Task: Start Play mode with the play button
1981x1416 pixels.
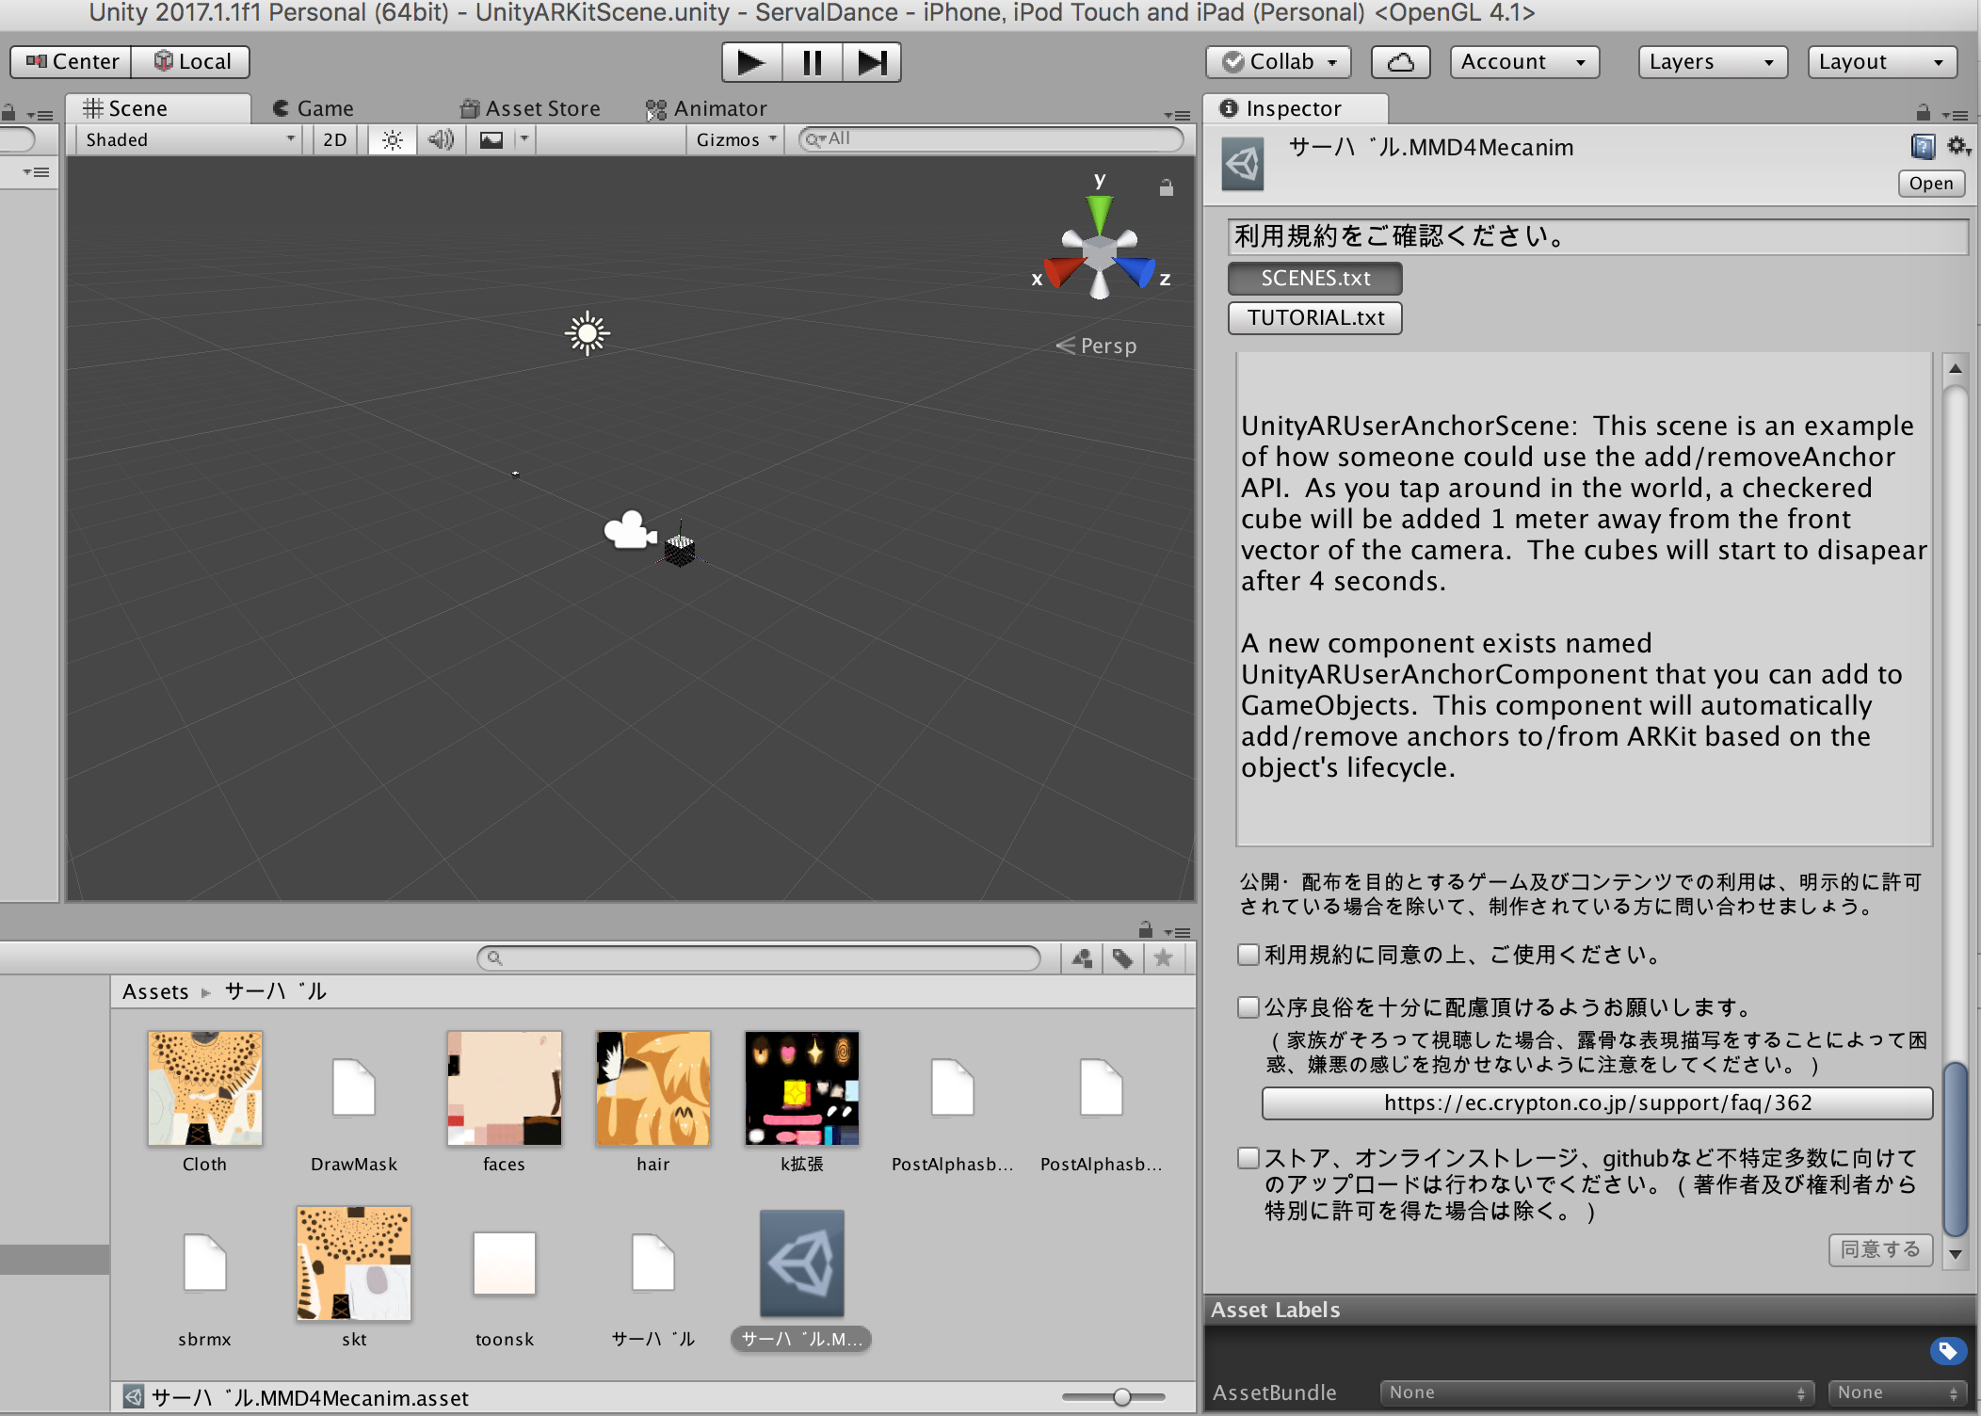Action: click(x=750, y=62)
